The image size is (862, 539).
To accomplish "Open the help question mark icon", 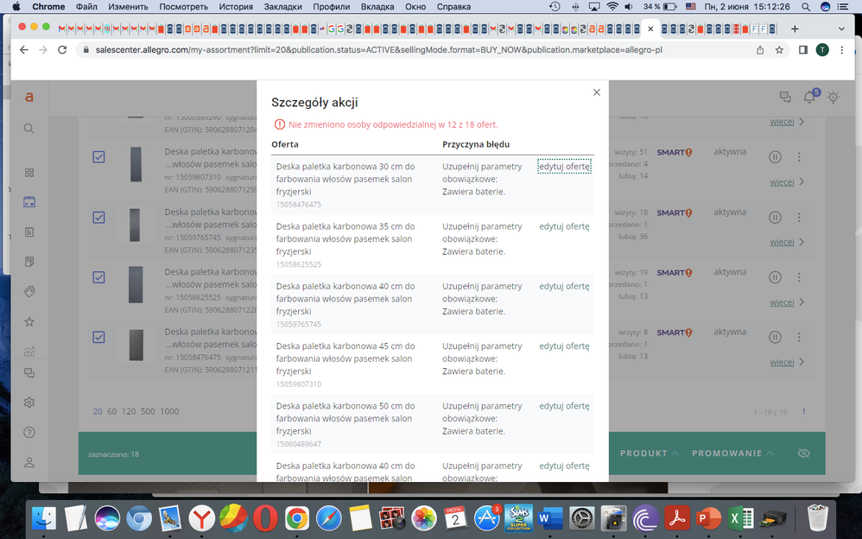I will [x=29, y=432].
